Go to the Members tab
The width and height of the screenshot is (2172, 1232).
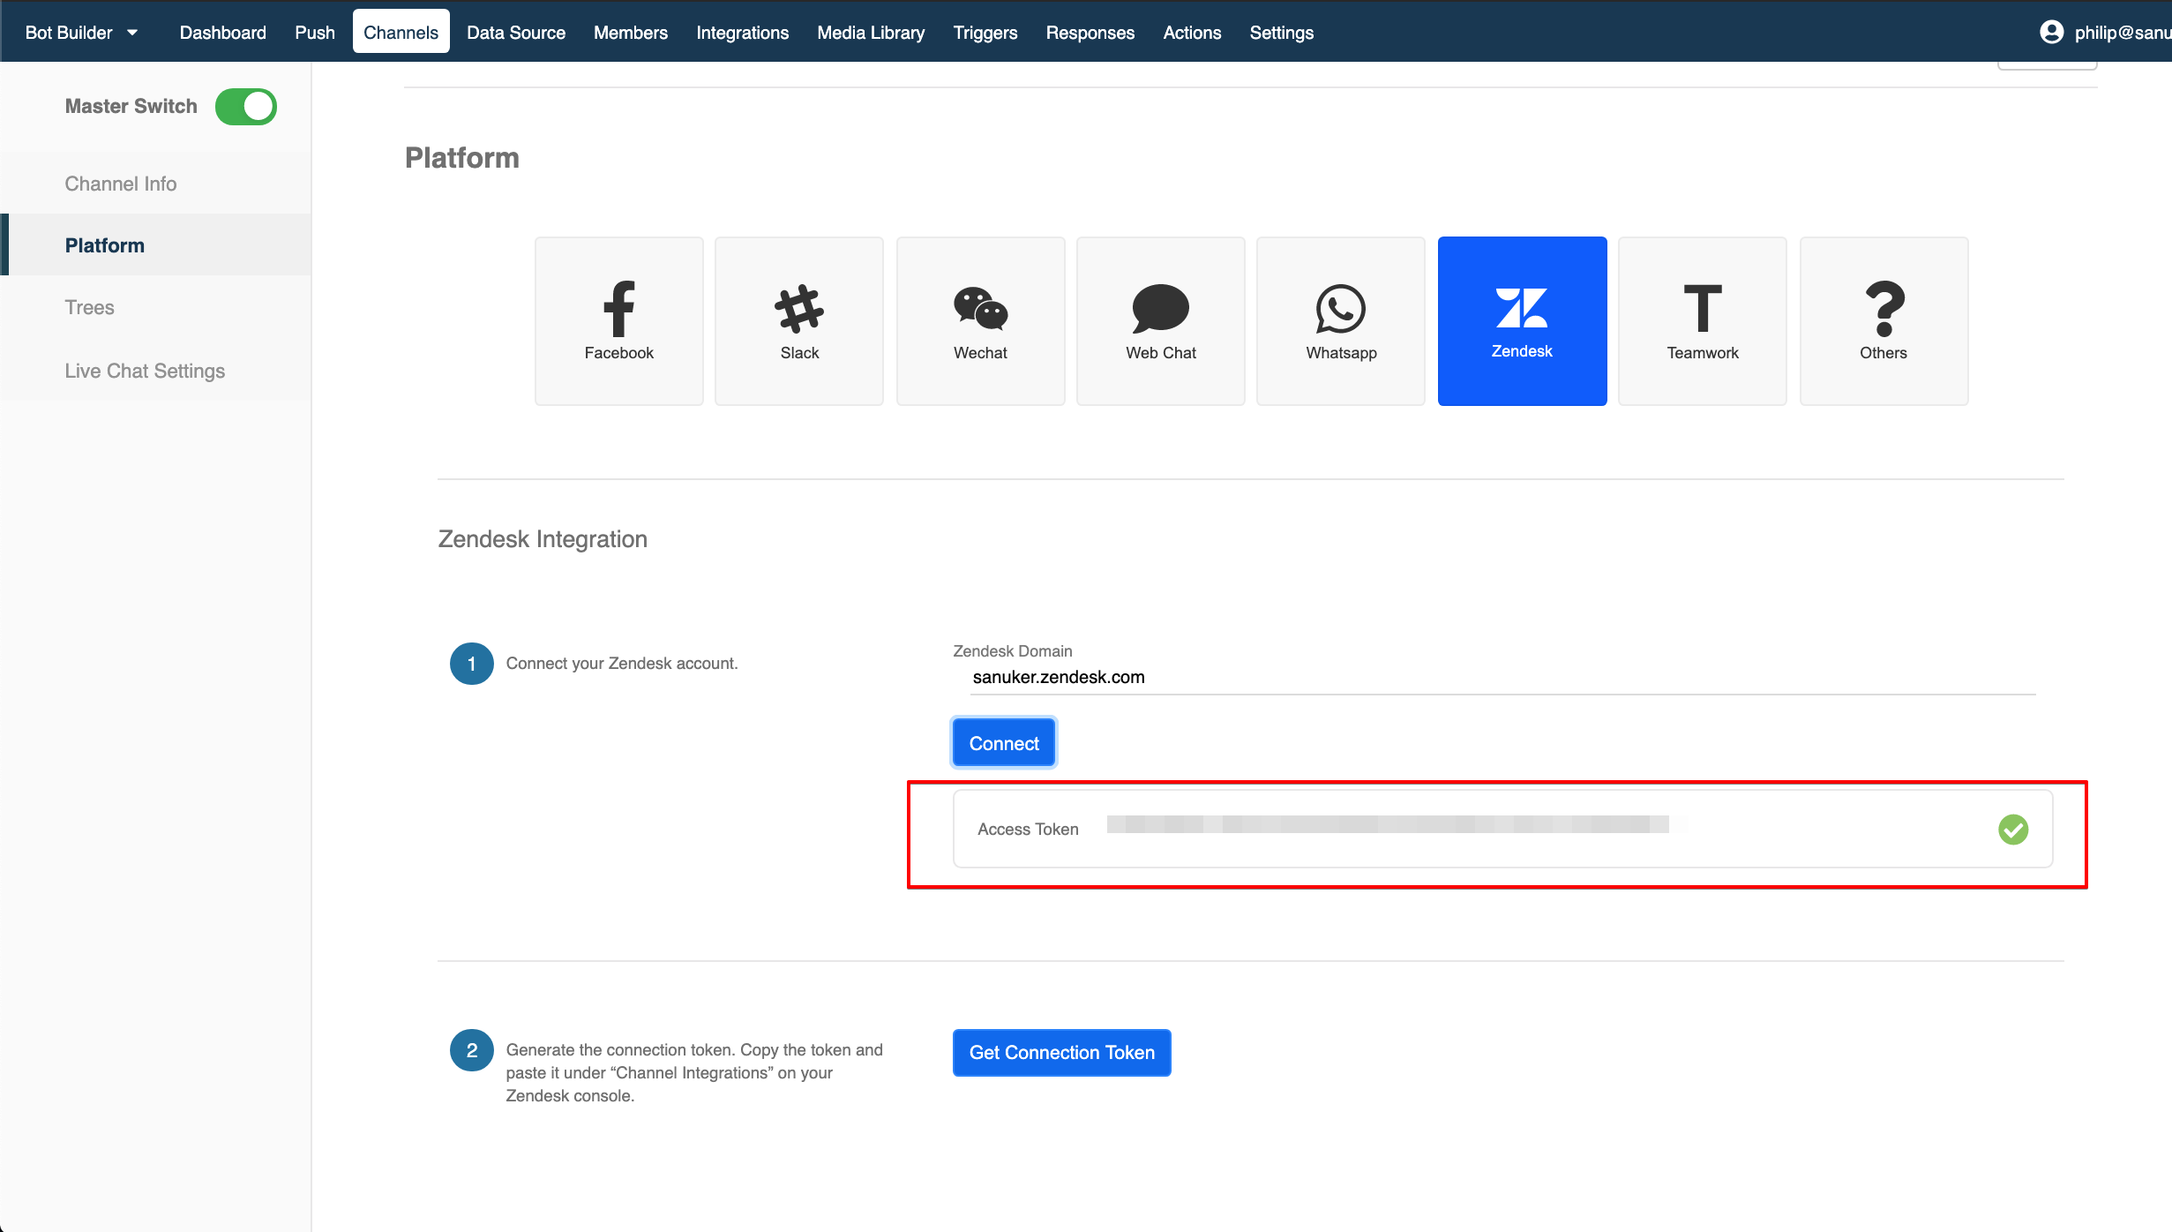tap(631, 33)
